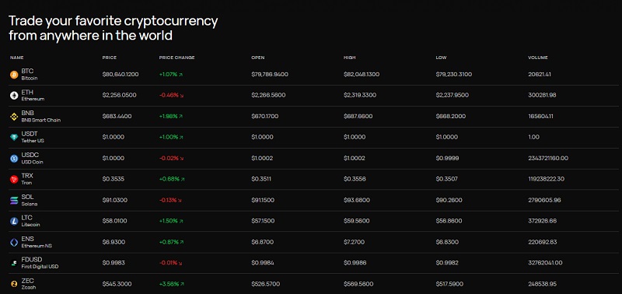Click the up arrow beside +1.96%
The width and height of the screenshot is (622, 294).
click(x=181, y=117)
